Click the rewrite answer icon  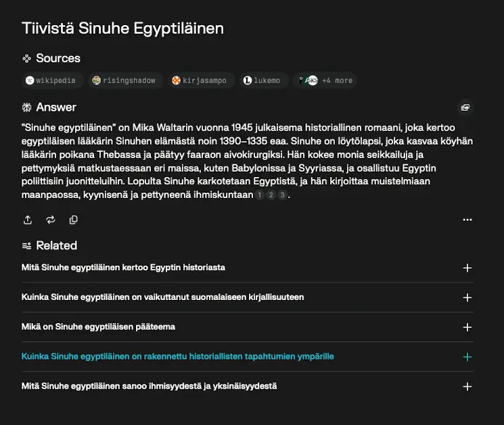point(51,220)
